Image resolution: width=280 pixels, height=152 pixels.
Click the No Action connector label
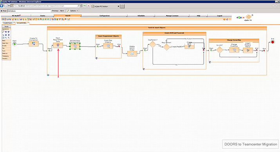(188, 38)
